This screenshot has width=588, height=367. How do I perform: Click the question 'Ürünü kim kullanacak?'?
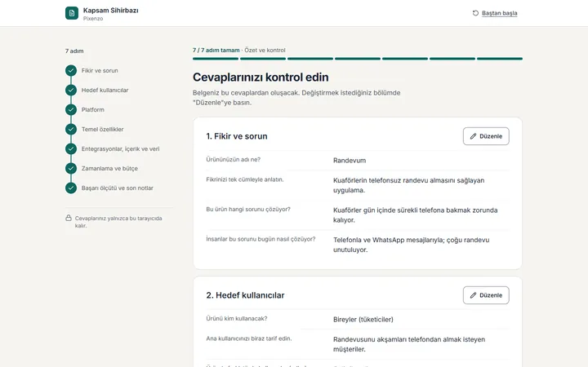click(237, 319)
